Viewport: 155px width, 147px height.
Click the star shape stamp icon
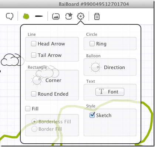69,16
